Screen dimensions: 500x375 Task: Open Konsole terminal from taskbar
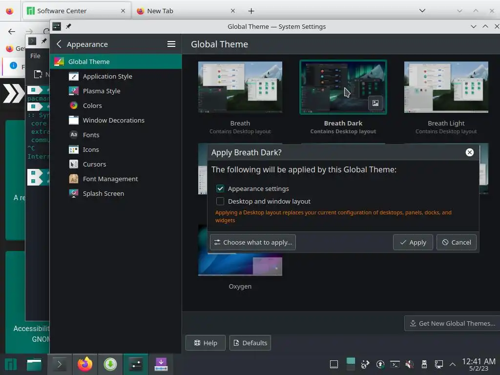(60, 364)
